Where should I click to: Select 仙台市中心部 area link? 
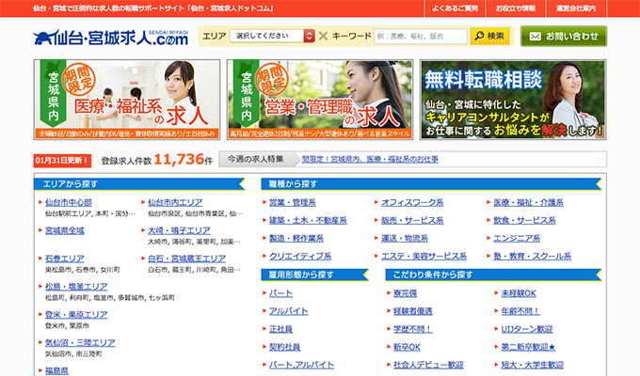click(x=68, y=202)
